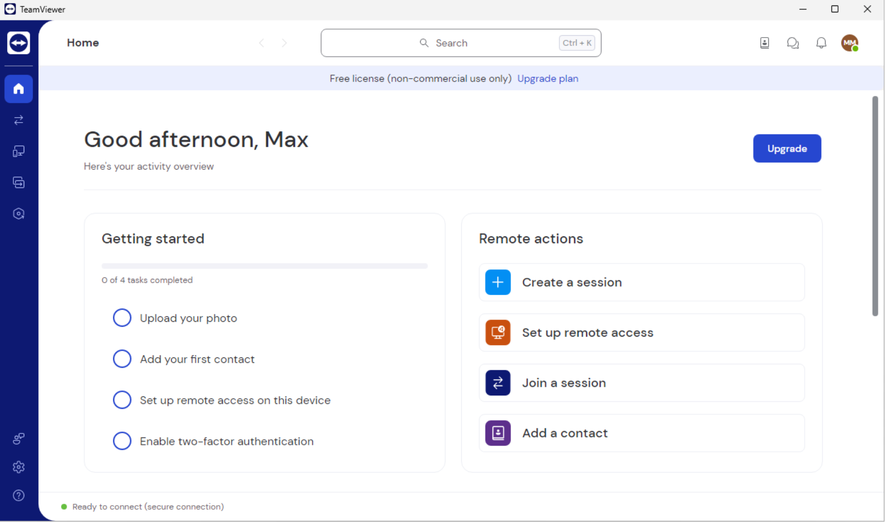Open the MM profile avatar menu
The image size is (885, 522).
point(850,43)
